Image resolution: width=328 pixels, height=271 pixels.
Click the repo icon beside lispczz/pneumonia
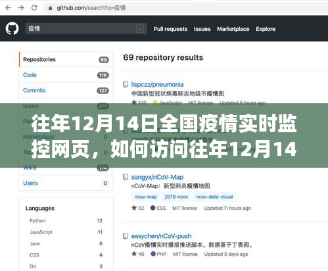pos(126,84)
